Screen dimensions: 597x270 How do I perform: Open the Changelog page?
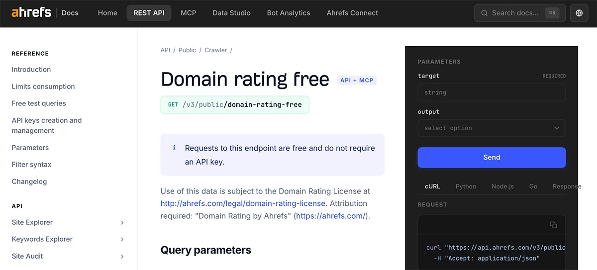pyautogui.click(x=29, y=181)
